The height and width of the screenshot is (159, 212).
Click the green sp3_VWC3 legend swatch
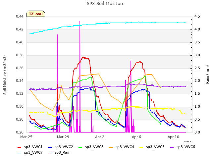click(x=80, y=147)
